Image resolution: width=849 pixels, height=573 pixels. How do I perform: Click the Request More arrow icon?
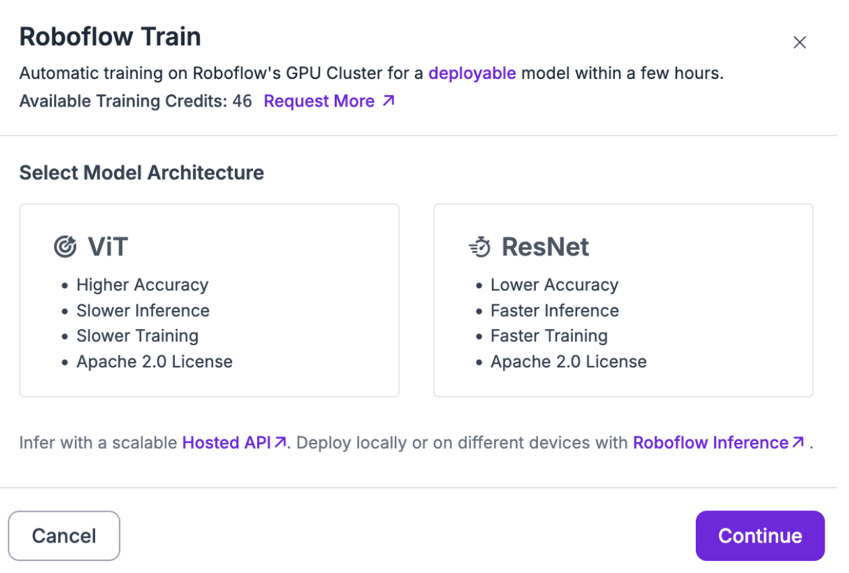(388, 101)
